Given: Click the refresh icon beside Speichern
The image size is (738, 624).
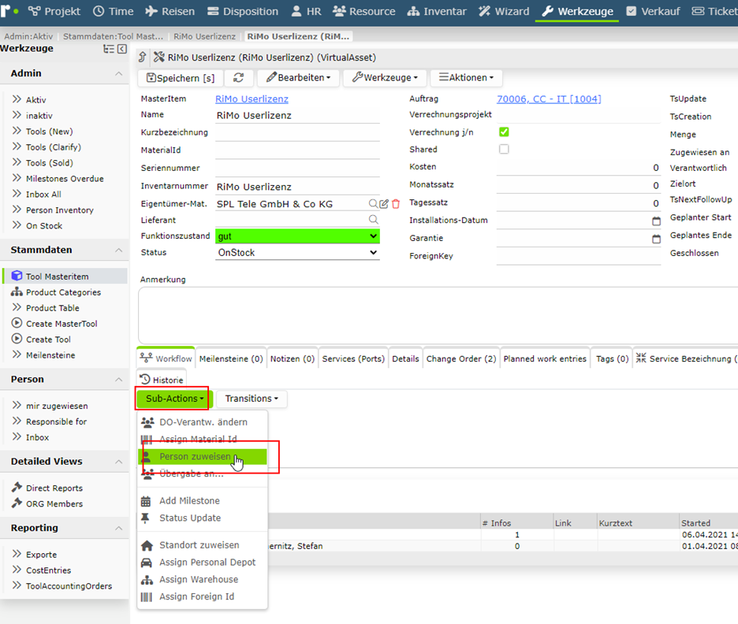Looking at the screenshot, I should pos(239,77).
